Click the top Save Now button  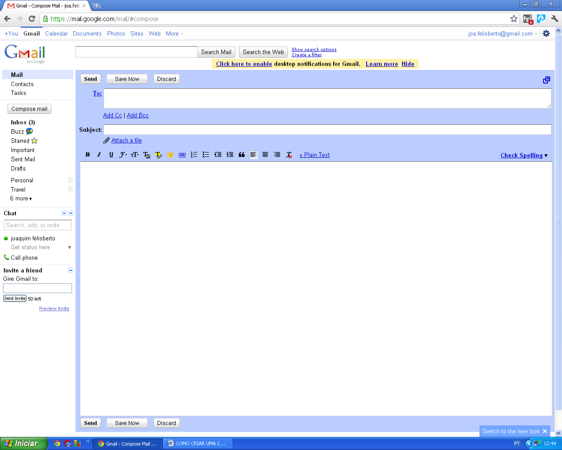[x=127, y=79]
